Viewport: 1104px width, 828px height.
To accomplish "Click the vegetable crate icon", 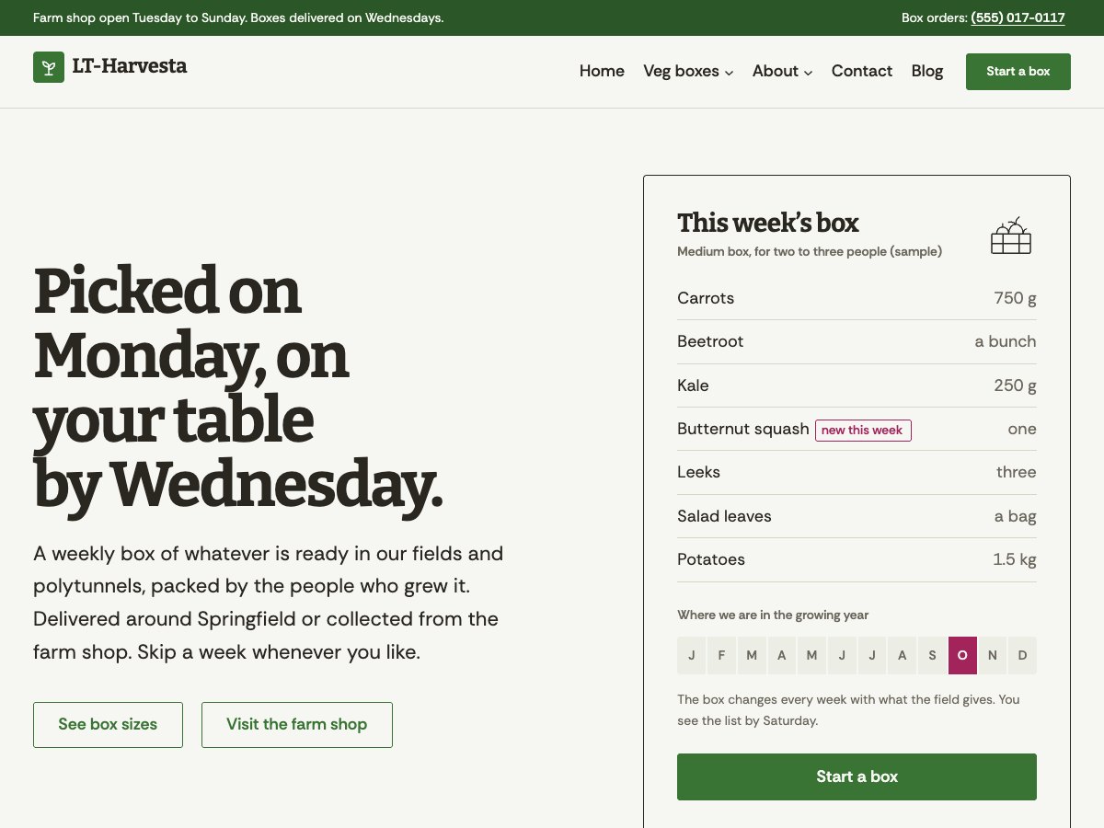I will click(x=1010, y=236).
